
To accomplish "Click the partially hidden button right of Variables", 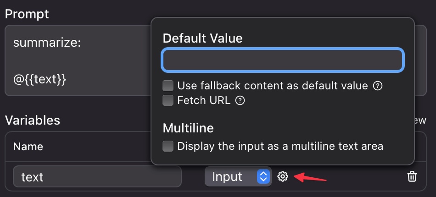I will [x=420, y=120].
